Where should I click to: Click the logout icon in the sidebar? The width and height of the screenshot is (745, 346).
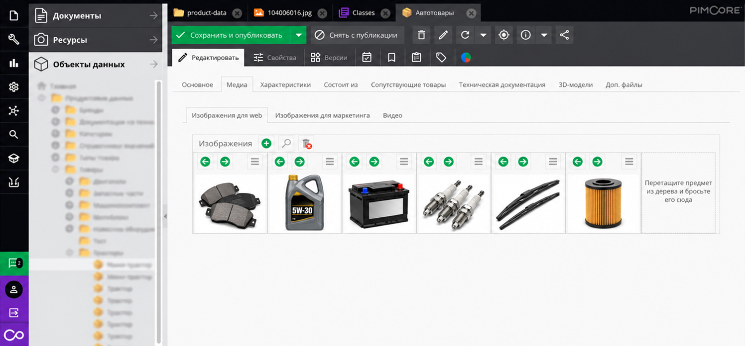[14, 313]
